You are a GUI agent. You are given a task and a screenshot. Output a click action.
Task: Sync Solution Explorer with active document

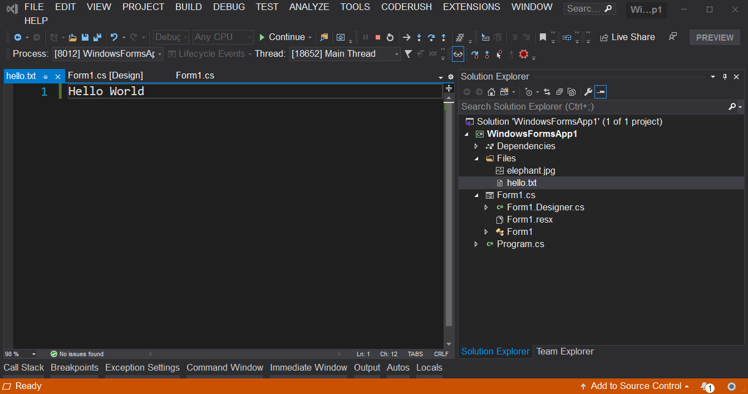coord(547,92)
